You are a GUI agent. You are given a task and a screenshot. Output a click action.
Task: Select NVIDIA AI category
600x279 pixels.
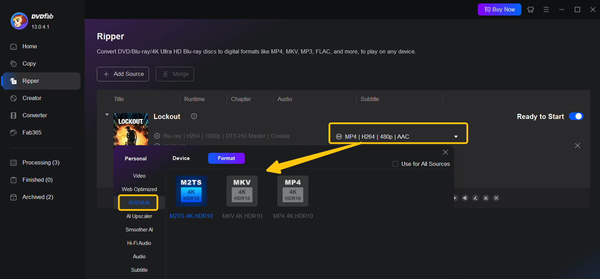click(139, 203)
